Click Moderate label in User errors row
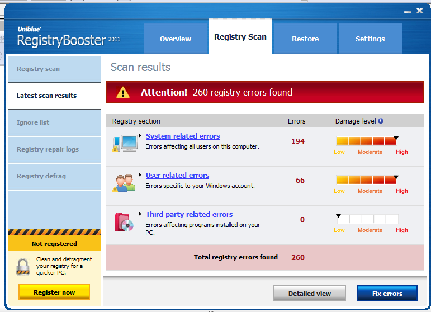 pos(370,191)
